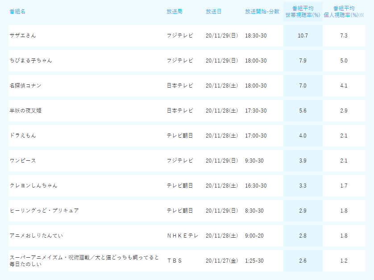374x280 pixels.
Task: Click the 2.8 household rating value
Action: pos(303,236)
